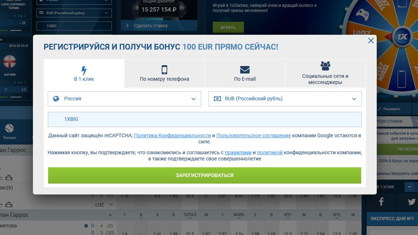The height and width of the screenshot is (235, 418).
Task: Click the green 'ЗАРЕГИСТРИРОВАТЬСЯ' button
Action: click(x=204, y=175)
